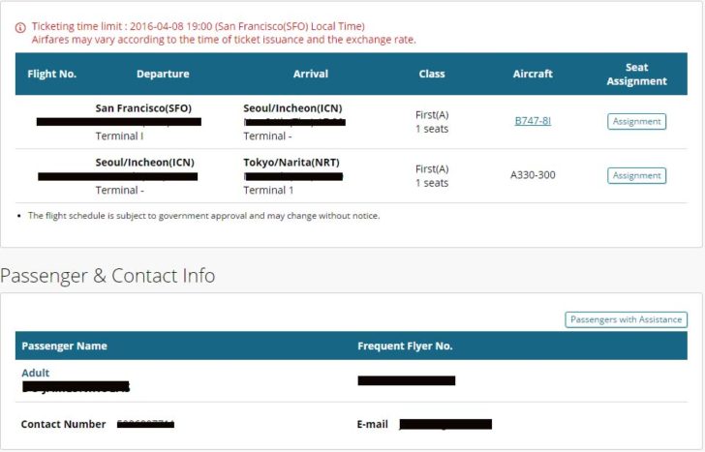Open the B747-8I aircraft link
Screen dimensions: 705x452
(x=533, y=121)
